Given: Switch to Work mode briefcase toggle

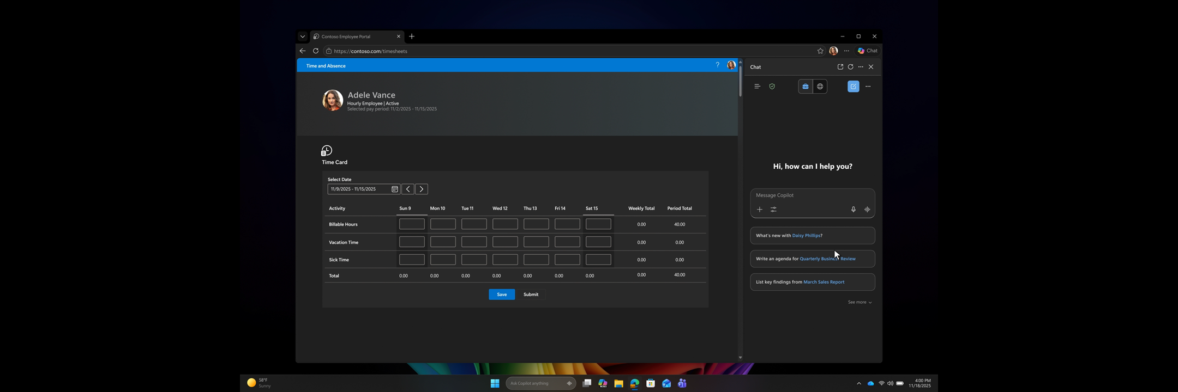Looking at the screenshot, I should (806, 86).
